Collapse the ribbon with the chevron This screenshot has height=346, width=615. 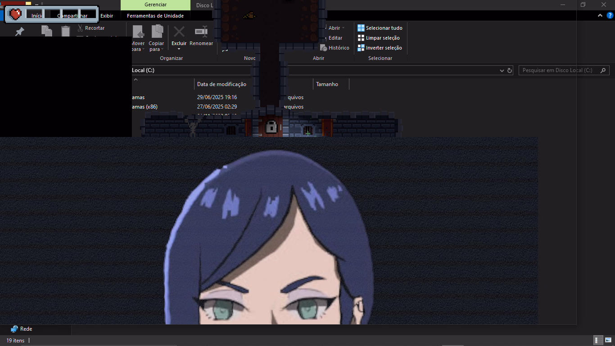(600, 15)
